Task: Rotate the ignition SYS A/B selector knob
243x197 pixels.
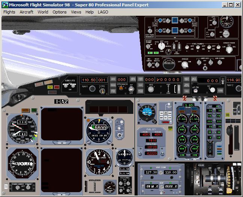Action: 162,46
